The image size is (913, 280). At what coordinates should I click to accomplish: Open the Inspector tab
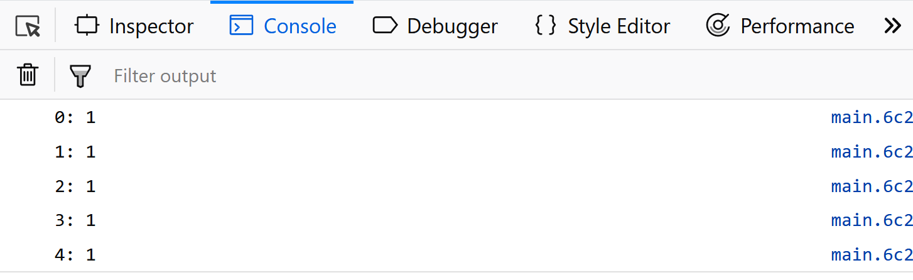click(134, 26)
